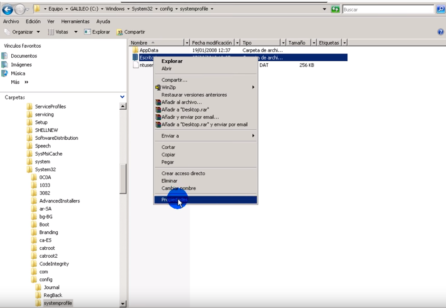Image resolution: width=446 pixels, height=308 pixels.
Task: Choose Propiedades in the context menu
Action: tap(206, 200)
